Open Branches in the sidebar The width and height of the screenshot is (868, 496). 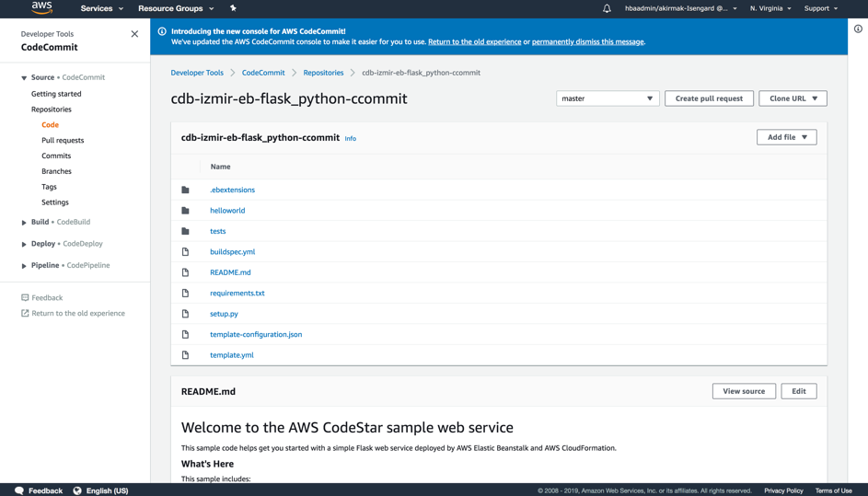pos(56,171)
